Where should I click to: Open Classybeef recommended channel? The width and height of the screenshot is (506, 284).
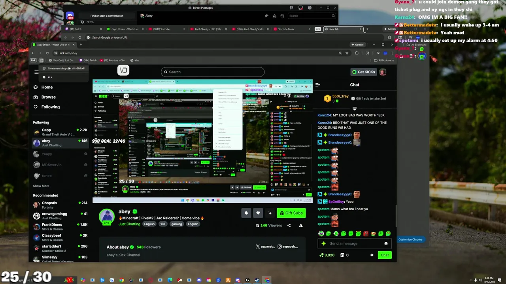[x=60, y=237]
